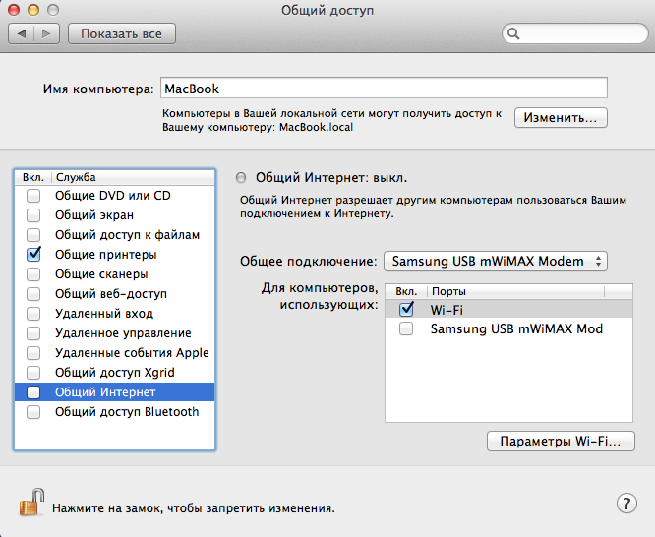Click the Изменить… button
This screenshot has width=655, height=537.
561,117
